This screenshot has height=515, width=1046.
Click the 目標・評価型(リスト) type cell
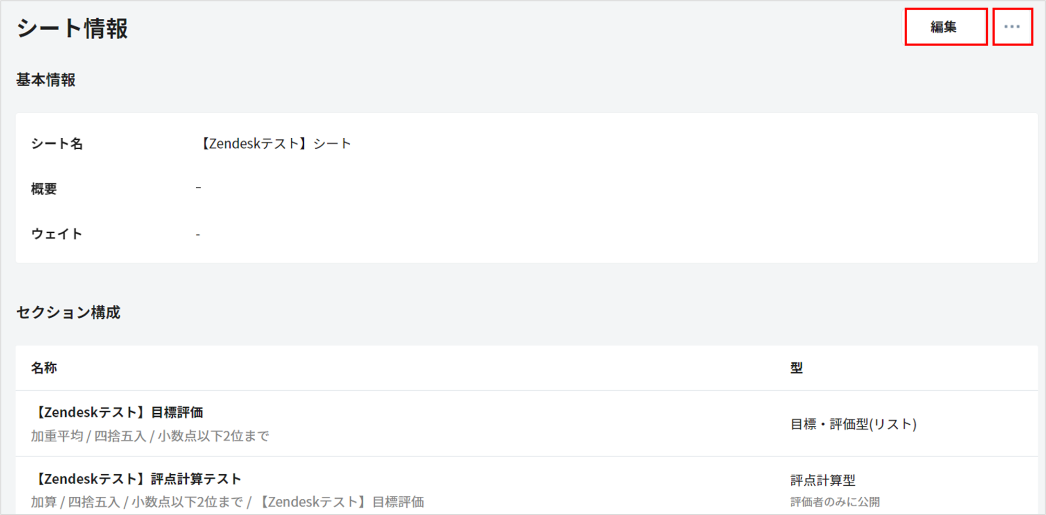pos(853,424)
